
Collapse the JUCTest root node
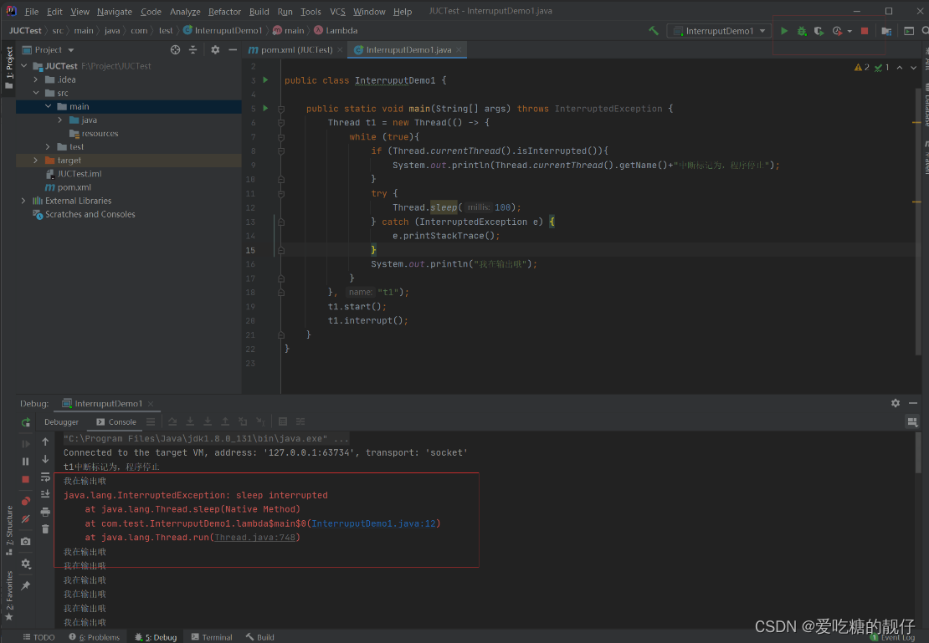tap(24, 66)
